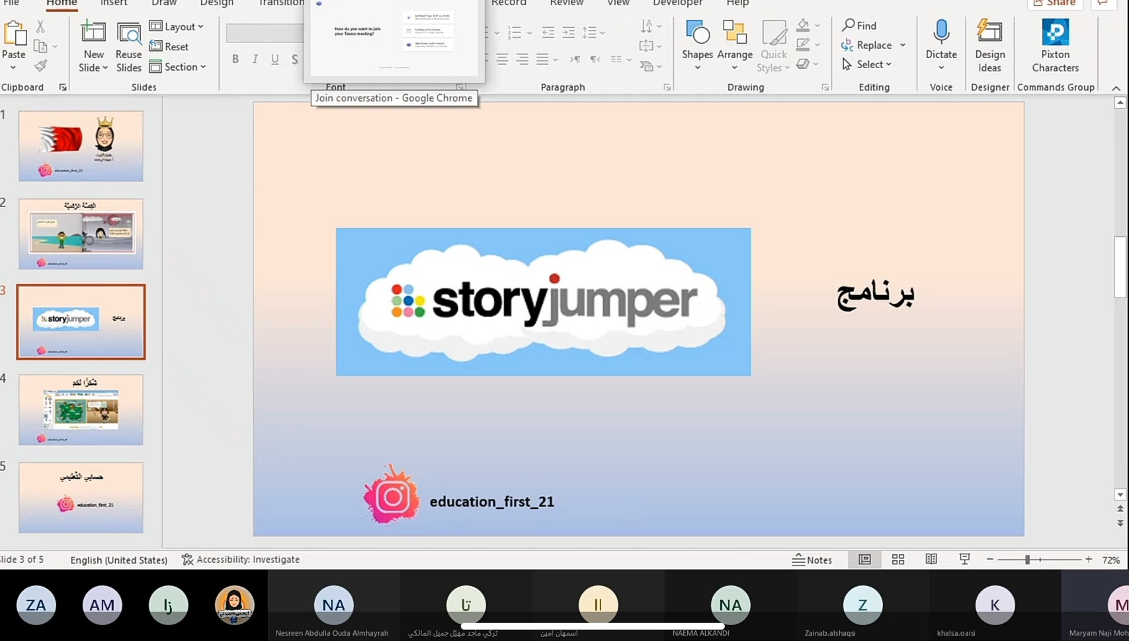Open Shape Effects menu

808,64
